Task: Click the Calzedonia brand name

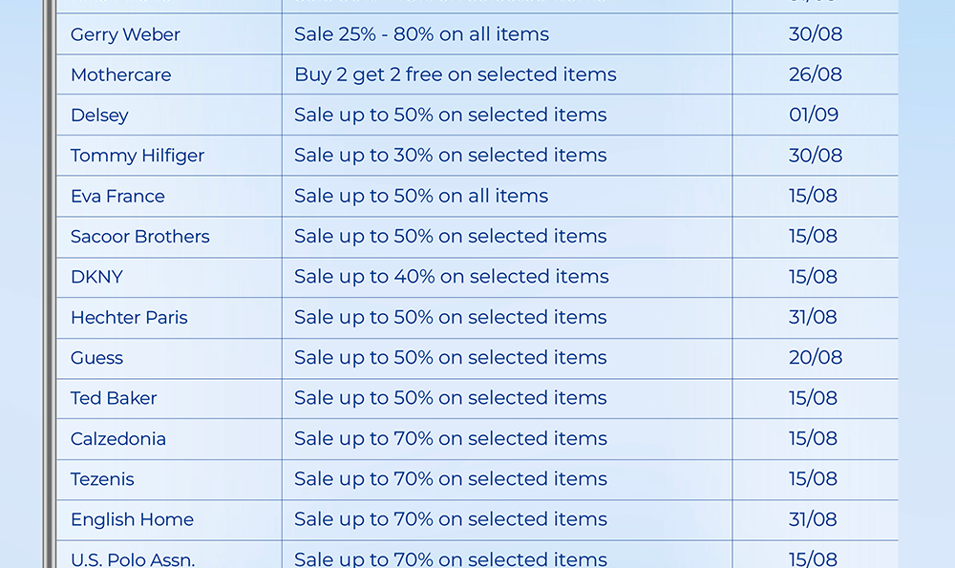Action: 118,439
